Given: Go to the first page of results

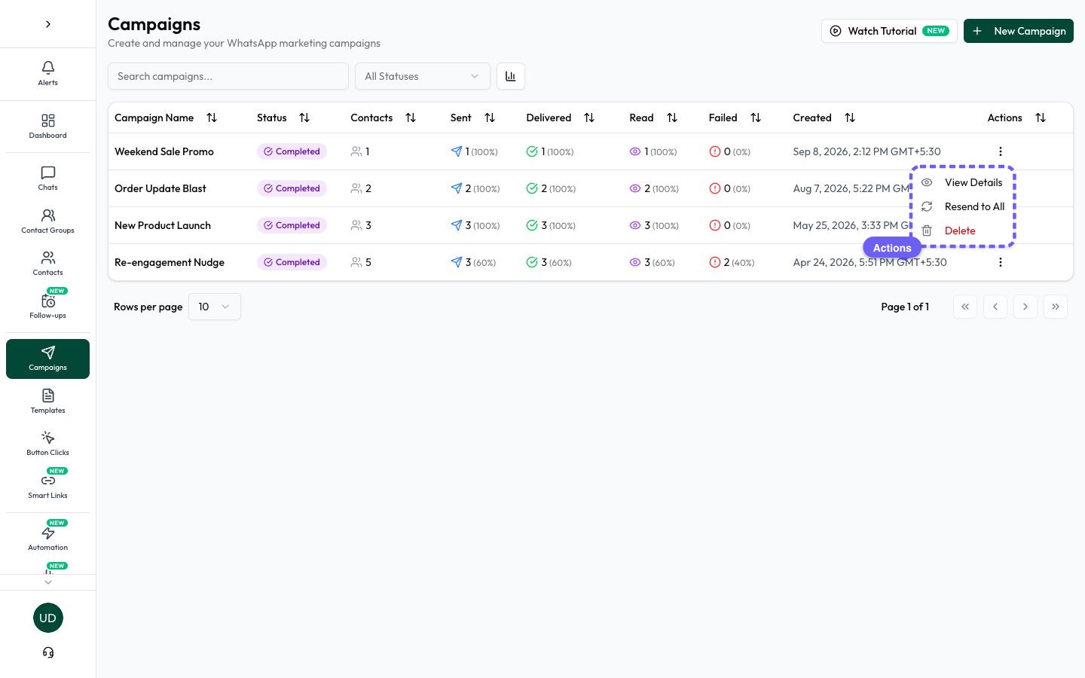Looking at the screenshot, I should [x=965, y=307].
